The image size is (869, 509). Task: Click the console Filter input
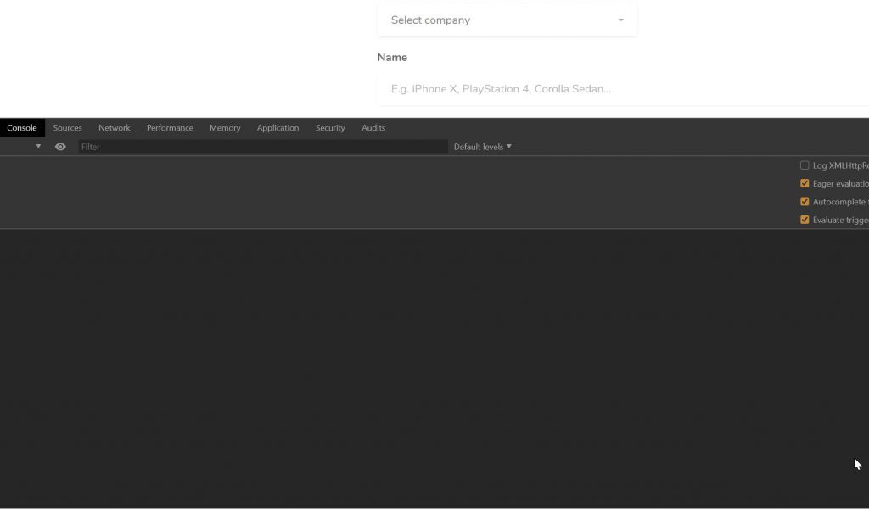coord(255,146)
